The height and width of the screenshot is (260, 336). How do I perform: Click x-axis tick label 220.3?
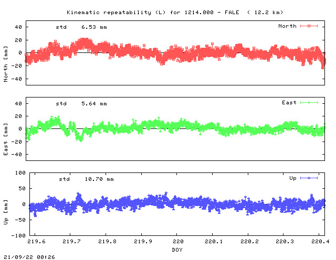(x=285, y=241)
